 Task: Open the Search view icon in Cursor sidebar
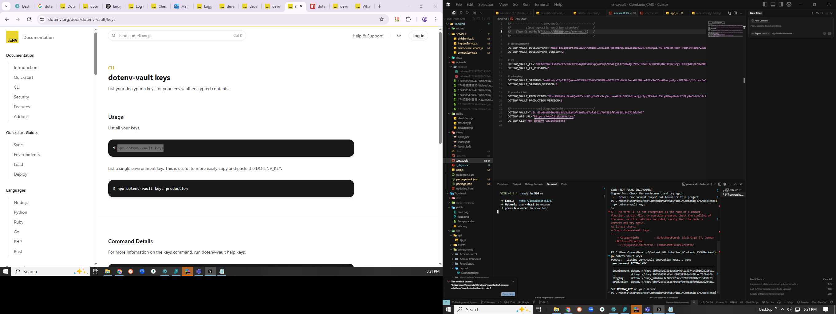(461, 13)
